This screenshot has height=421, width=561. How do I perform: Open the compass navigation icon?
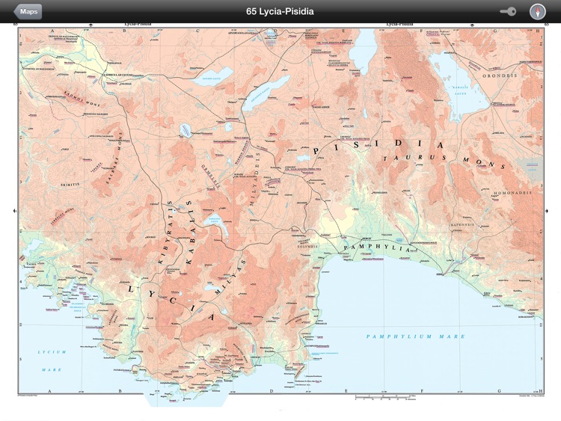(538, 12)
